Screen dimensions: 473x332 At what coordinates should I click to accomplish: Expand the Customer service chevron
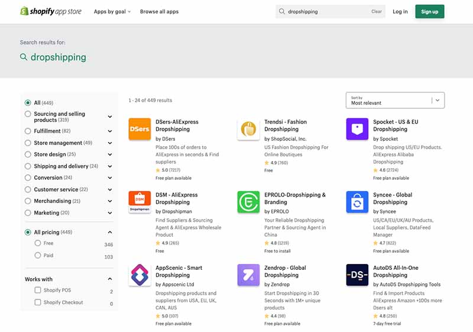[x=110, y=189]
